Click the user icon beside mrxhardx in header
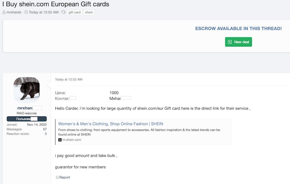 (x=4, y=12)
